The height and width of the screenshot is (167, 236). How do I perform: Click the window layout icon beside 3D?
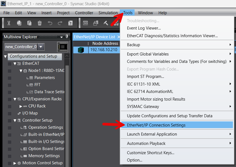click(x=96, y=23)
